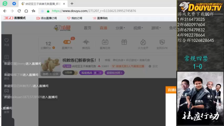This screenshot has height=126, width=224.
Task: Open 福星挑战 purple button
Action: [91, 73]
